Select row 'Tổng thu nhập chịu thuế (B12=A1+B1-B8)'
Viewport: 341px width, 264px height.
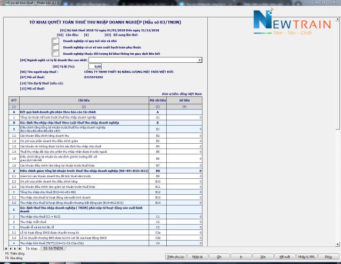pos(105,192)
